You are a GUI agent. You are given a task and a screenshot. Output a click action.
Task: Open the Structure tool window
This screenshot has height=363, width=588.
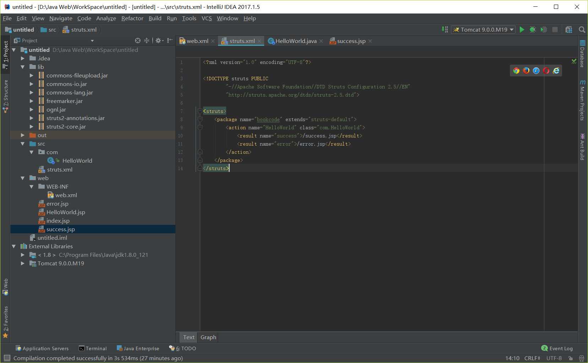point(5,96)
